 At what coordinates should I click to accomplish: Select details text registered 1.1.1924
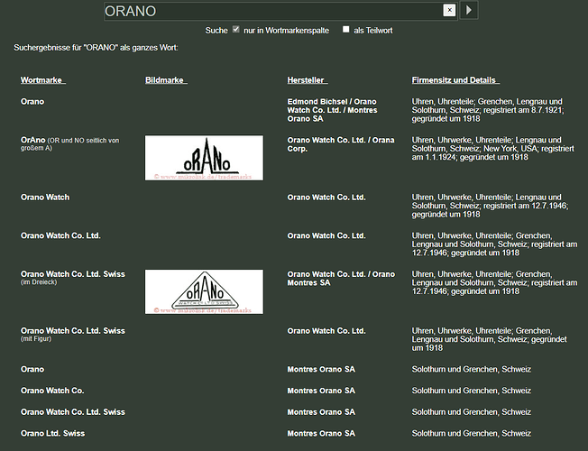coord(492,148)
